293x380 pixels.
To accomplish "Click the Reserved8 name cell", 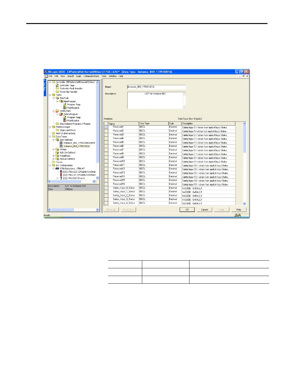I will pos(123,154).
